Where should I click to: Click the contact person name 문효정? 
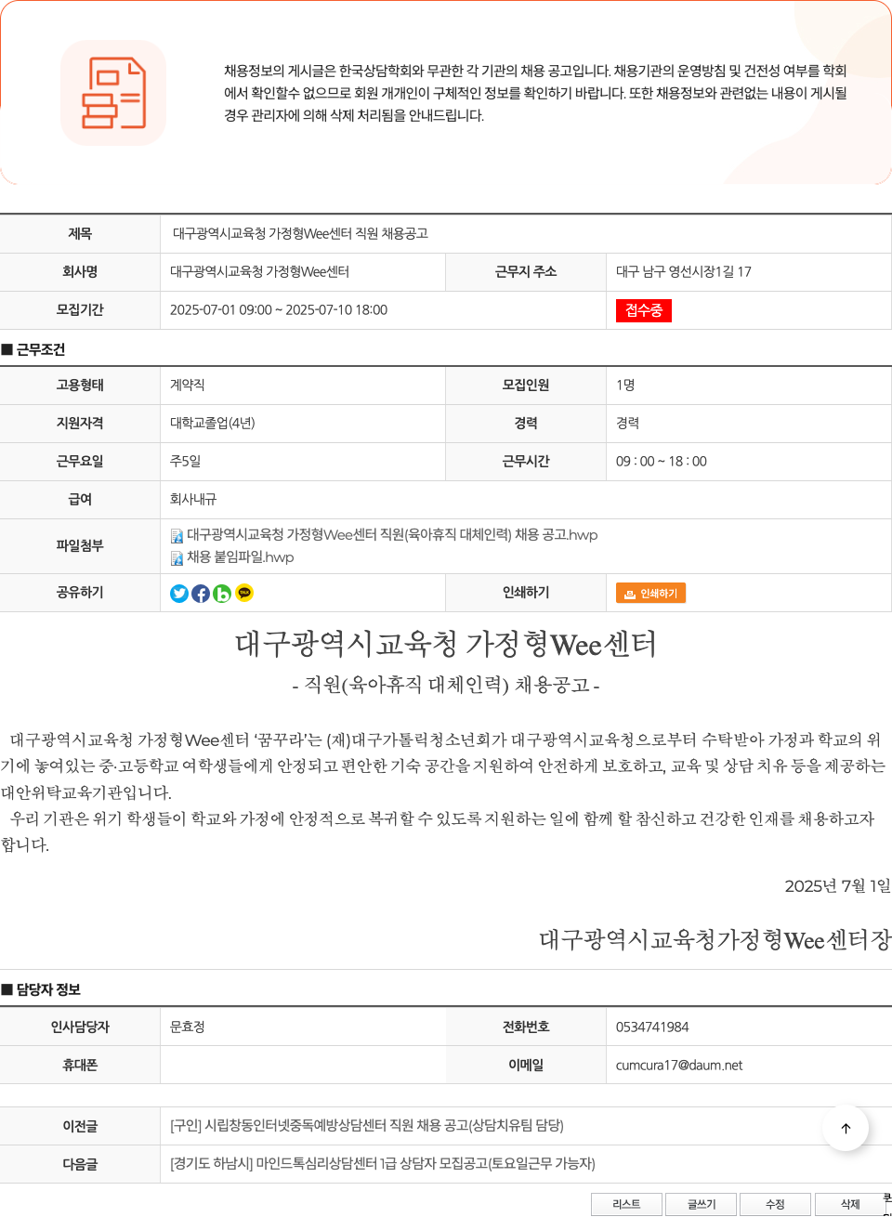pyautogui.click(x=188, y=1027)
